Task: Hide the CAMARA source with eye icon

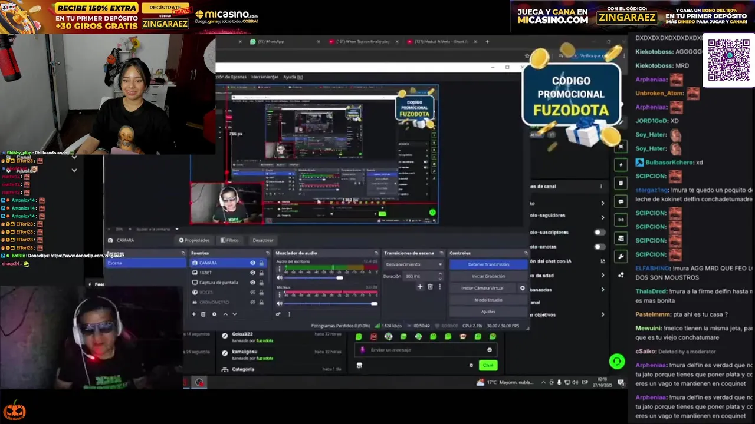Action: (252, 263)
